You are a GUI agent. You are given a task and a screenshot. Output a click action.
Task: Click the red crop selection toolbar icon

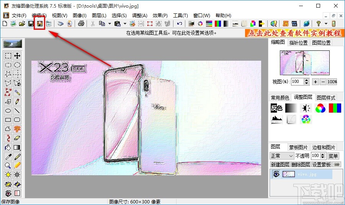[x=150, y=24]
